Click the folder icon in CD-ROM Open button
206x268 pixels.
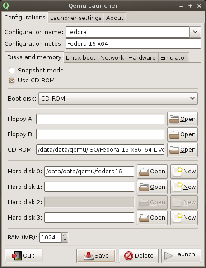pos(174,150)
